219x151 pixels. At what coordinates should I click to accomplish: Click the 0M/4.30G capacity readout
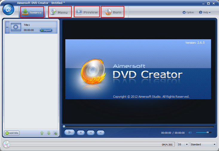pos(167,145)
